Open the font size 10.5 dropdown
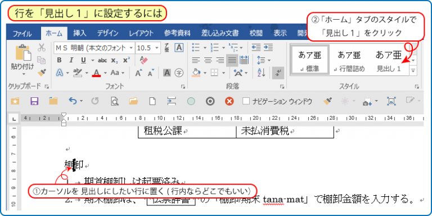The height and width of the screenshot is (216, 432). [x=157, y=48]
